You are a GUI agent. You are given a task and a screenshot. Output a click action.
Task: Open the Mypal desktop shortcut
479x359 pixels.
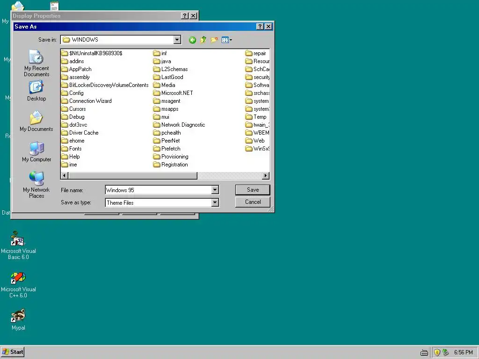click(x=18, y=320)
